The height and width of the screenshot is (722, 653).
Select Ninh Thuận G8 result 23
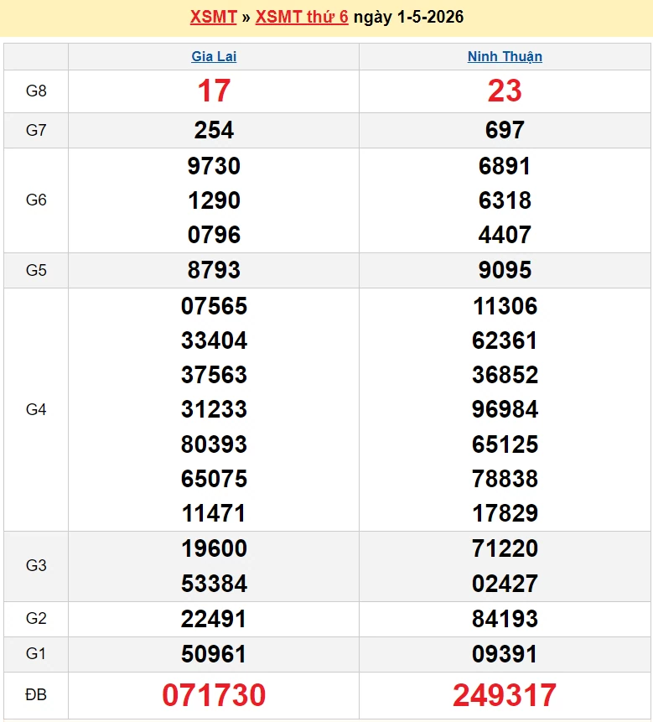click(505, 91)
